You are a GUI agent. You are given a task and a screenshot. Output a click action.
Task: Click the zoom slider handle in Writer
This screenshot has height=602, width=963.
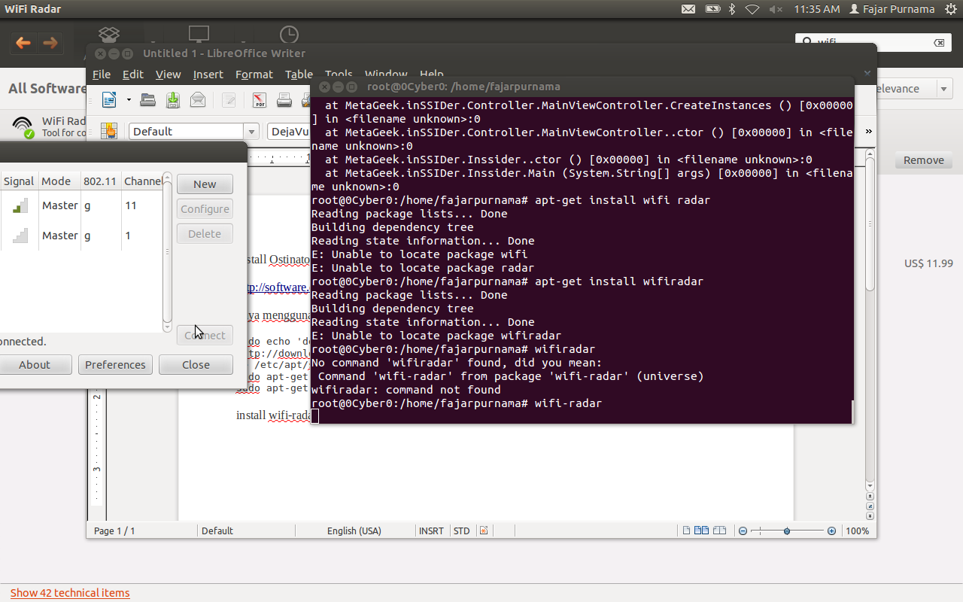pyautogui.click(x=787, y=531)
